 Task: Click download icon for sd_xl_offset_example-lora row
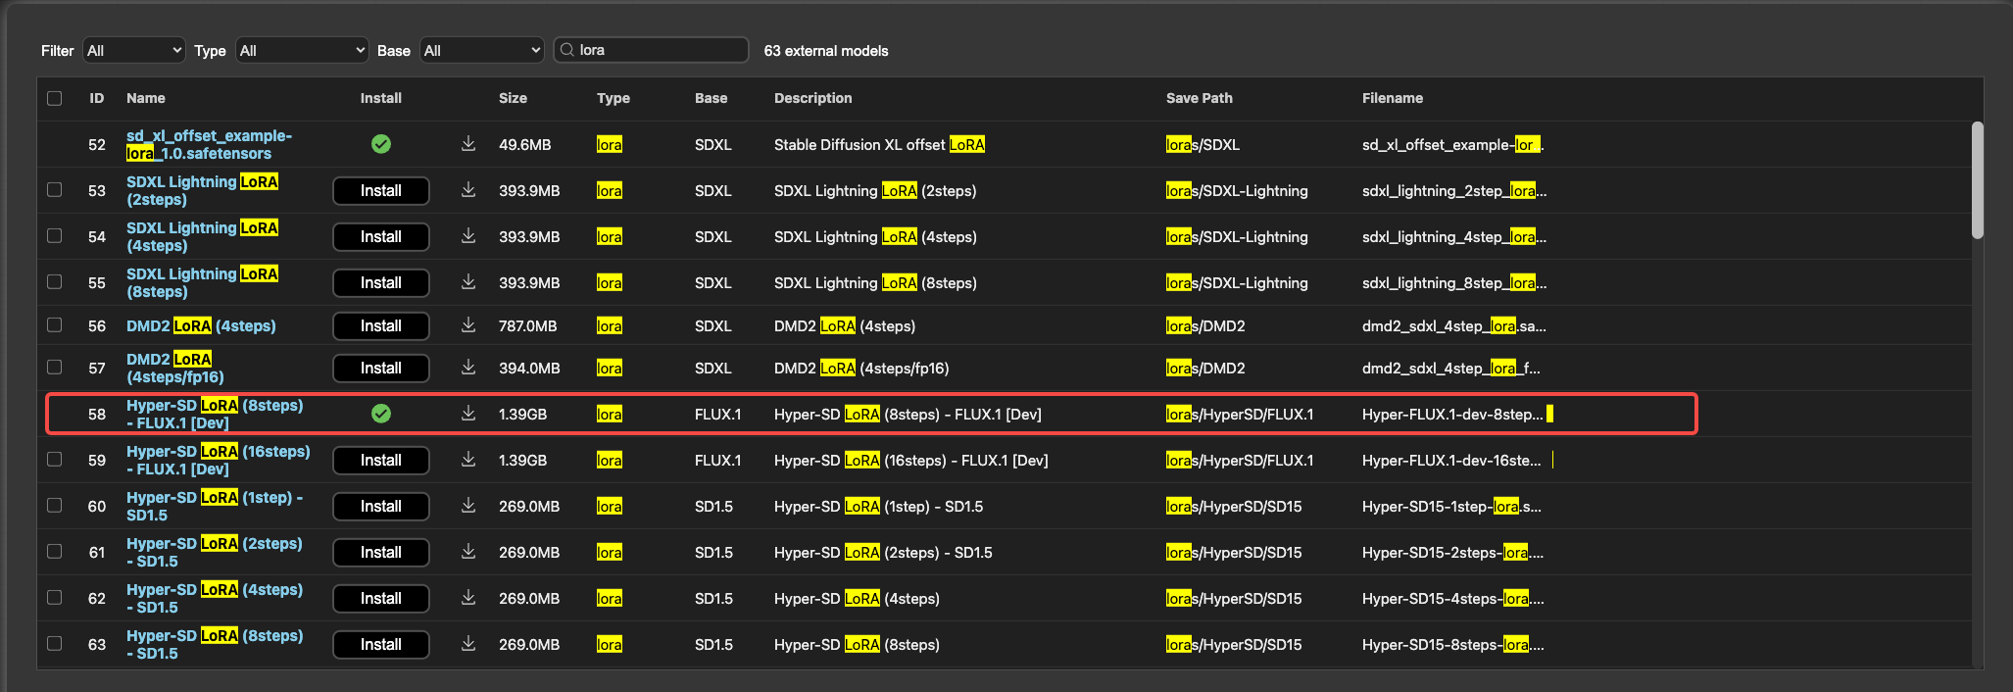(x=468, y=144)
